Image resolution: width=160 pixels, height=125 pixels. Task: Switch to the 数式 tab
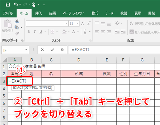coord(95,13)
